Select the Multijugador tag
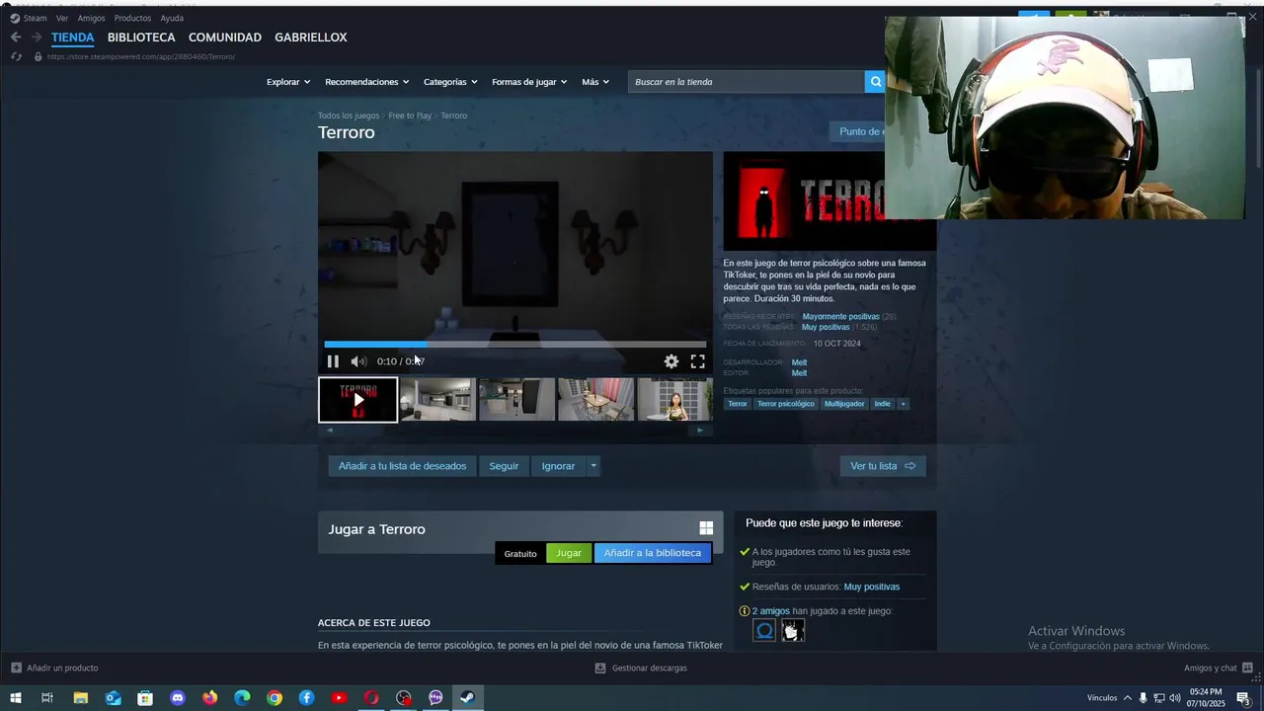Image resolution: width=1264 pixels, height=711 pixels. 844,404
